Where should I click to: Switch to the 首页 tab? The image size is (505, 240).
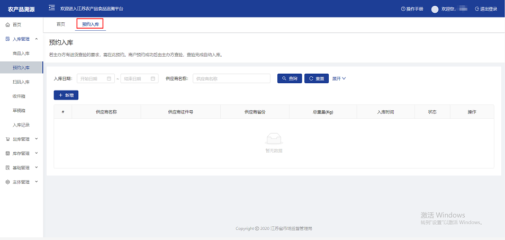click(61, 24)
